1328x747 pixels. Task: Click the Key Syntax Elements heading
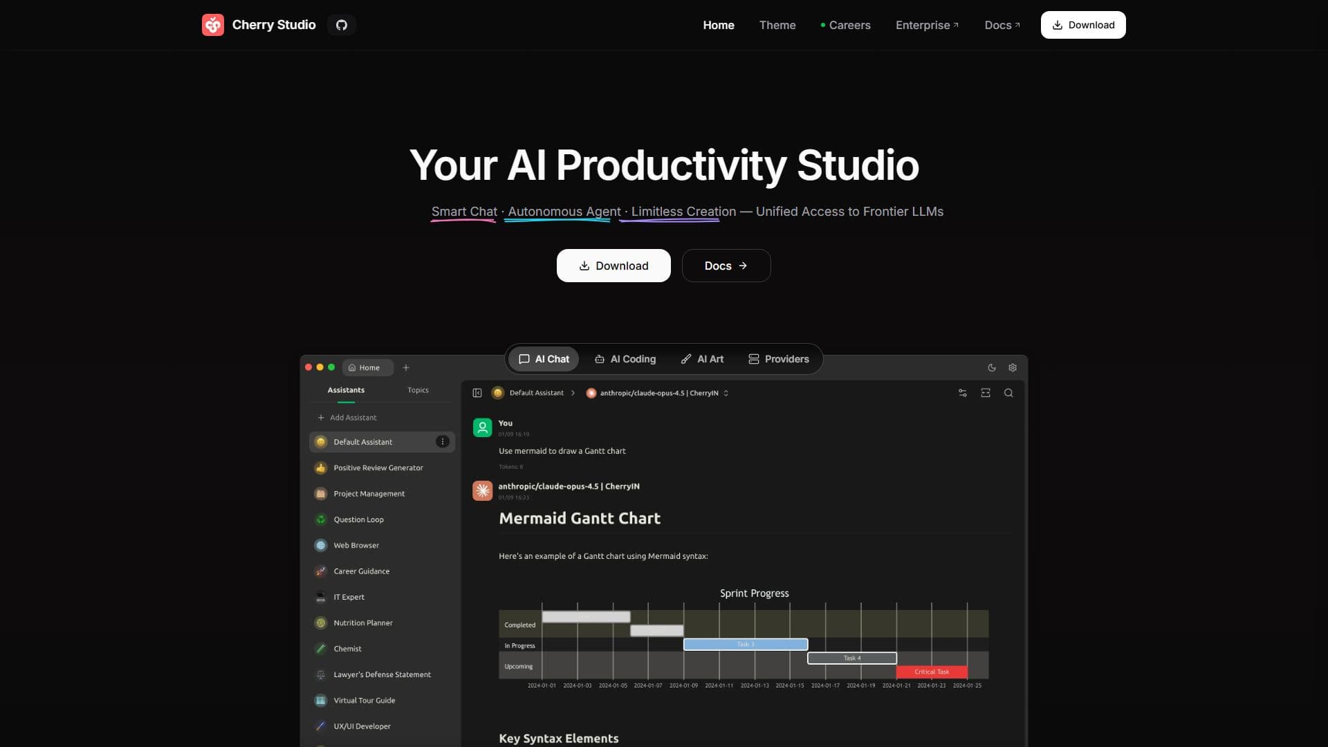(x=559, y=739)
